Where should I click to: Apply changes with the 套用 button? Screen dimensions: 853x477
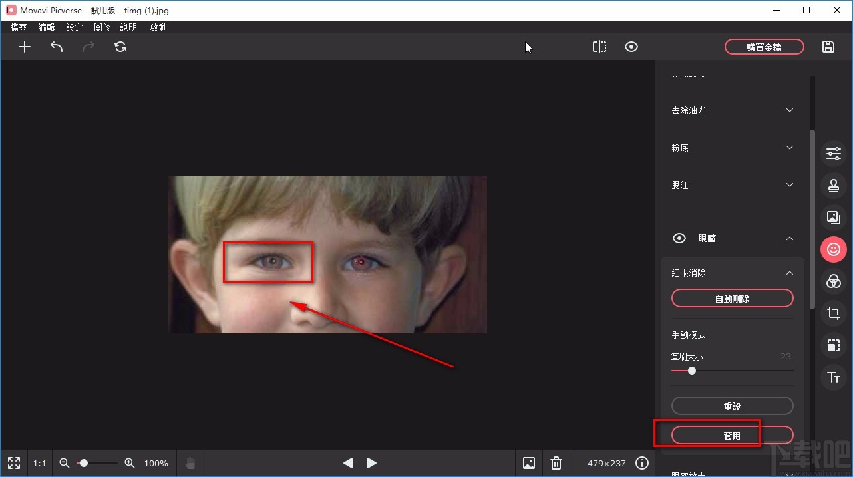pyautogui.click(x=732, y=435)
